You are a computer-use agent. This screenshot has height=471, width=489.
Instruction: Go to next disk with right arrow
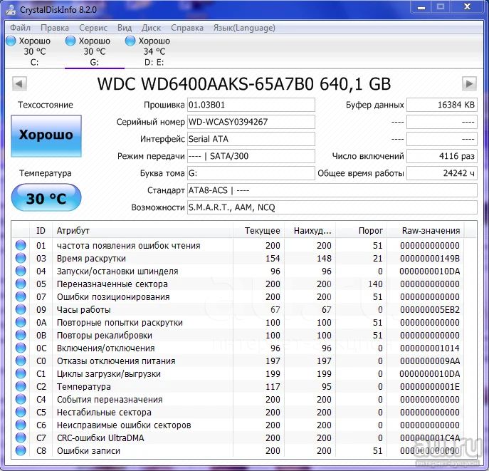(469, 83)
